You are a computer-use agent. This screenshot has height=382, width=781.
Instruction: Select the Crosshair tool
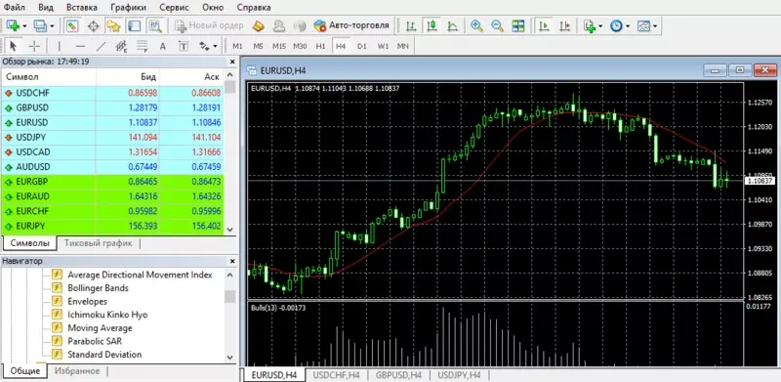[34, 46]
